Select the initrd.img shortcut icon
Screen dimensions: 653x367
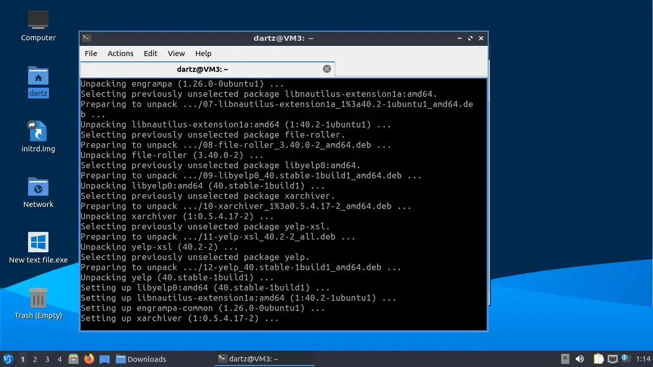coord(38,137)
